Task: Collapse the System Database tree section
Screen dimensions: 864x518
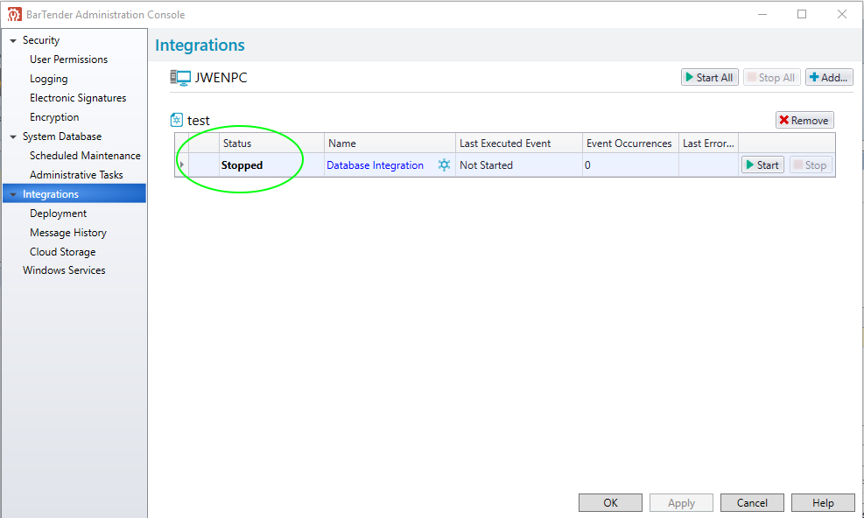Action: (13, 136)
